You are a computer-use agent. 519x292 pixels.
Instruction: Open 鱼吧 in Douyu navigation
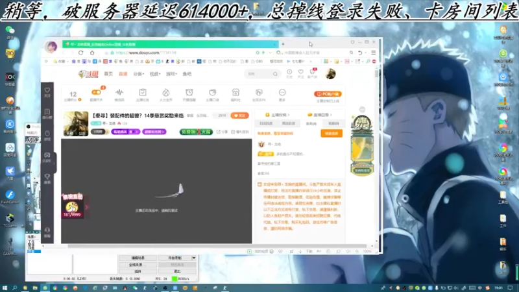(x=187, y=74)
